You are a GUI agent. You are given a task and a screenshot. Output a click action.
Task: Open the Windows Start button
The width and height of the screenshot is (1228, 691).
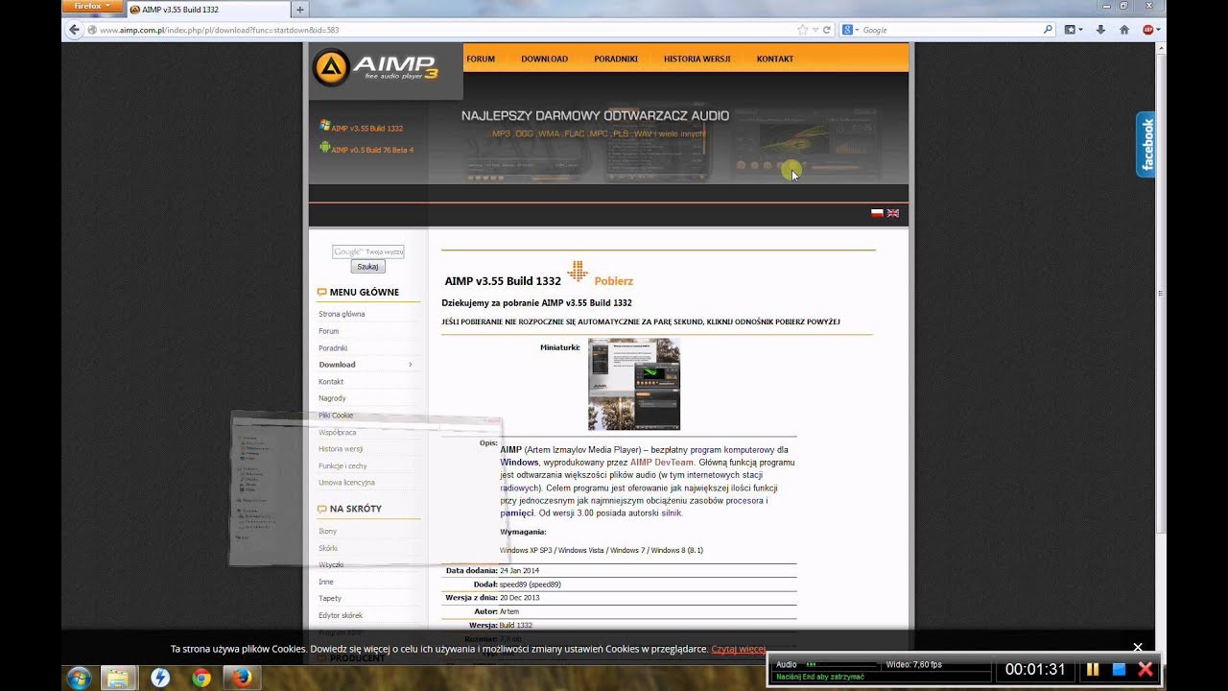tap(80, 678)
